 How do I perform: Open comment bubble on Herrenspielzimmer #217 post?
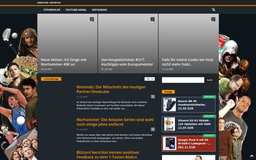(x=152, y=19)
